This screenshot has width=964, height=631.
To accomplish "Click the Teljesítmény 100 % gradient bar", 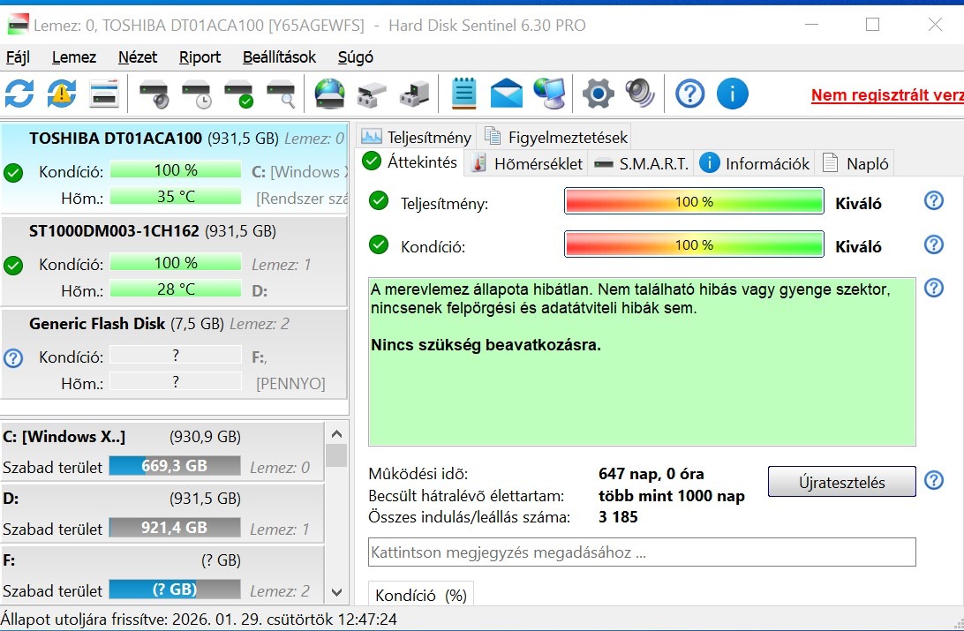I will pyautogui.click(x=694, y=201).
